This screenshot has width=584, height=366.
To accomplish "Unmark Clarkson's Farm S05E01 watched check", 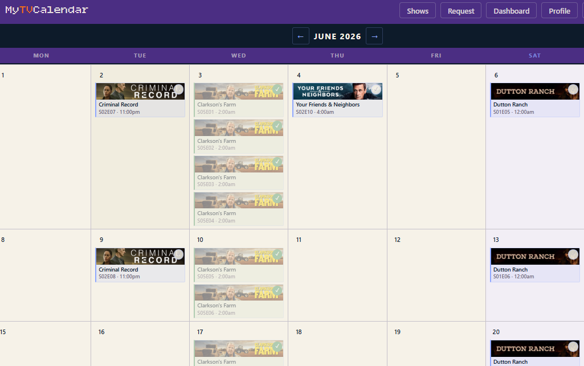I will point(277,89).
